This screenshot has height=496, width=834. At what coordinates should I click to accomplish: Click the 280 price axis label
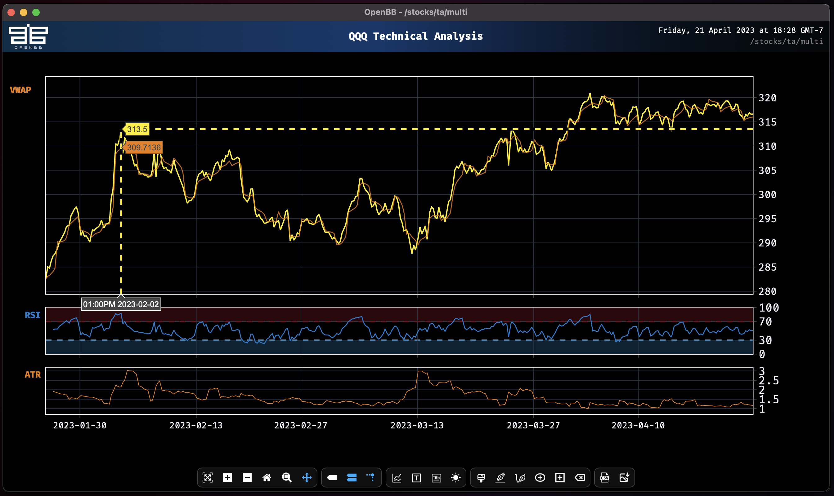767,291
